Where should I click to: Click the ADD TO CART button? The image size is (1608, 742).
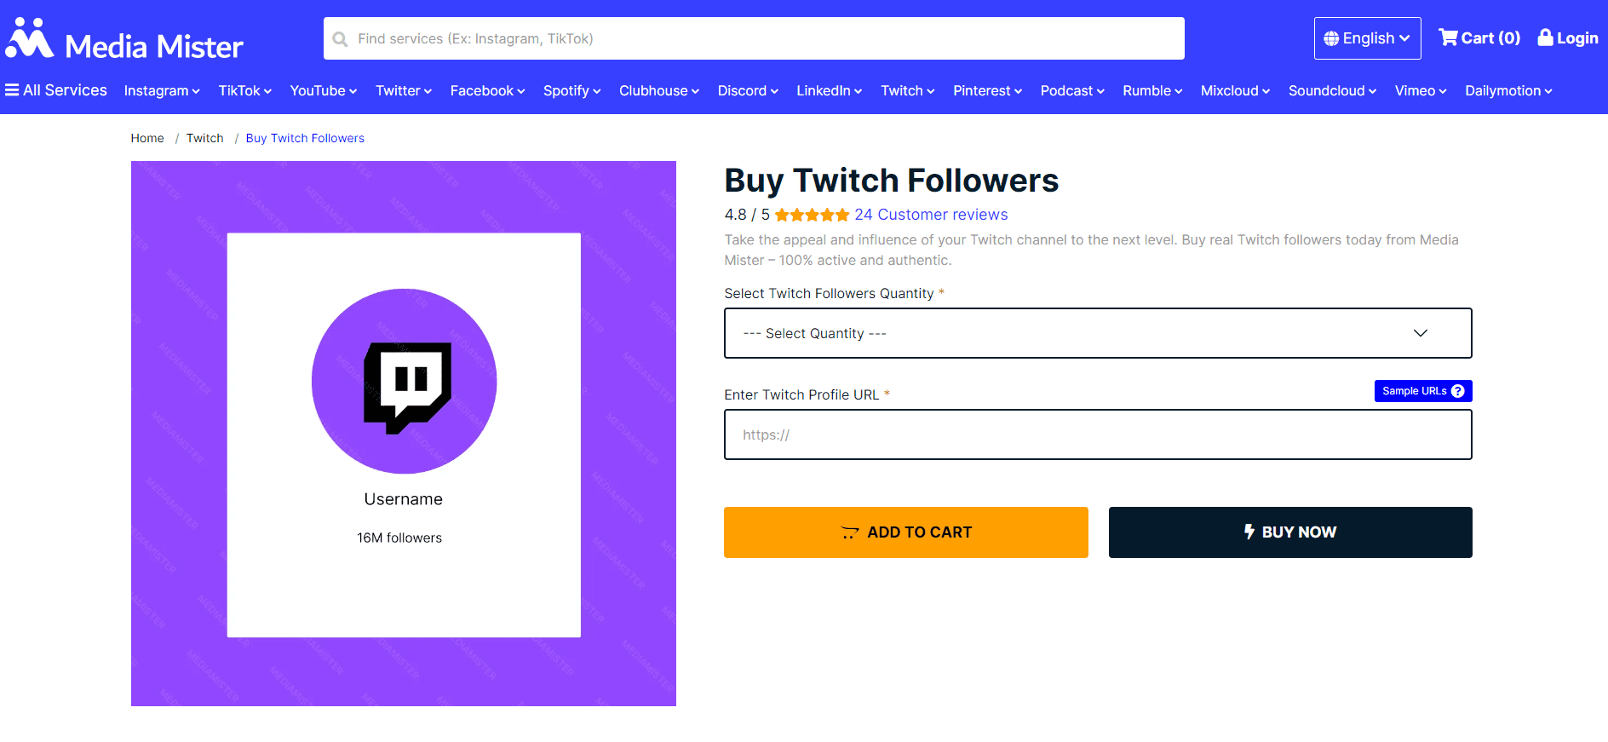coord(905,532)
